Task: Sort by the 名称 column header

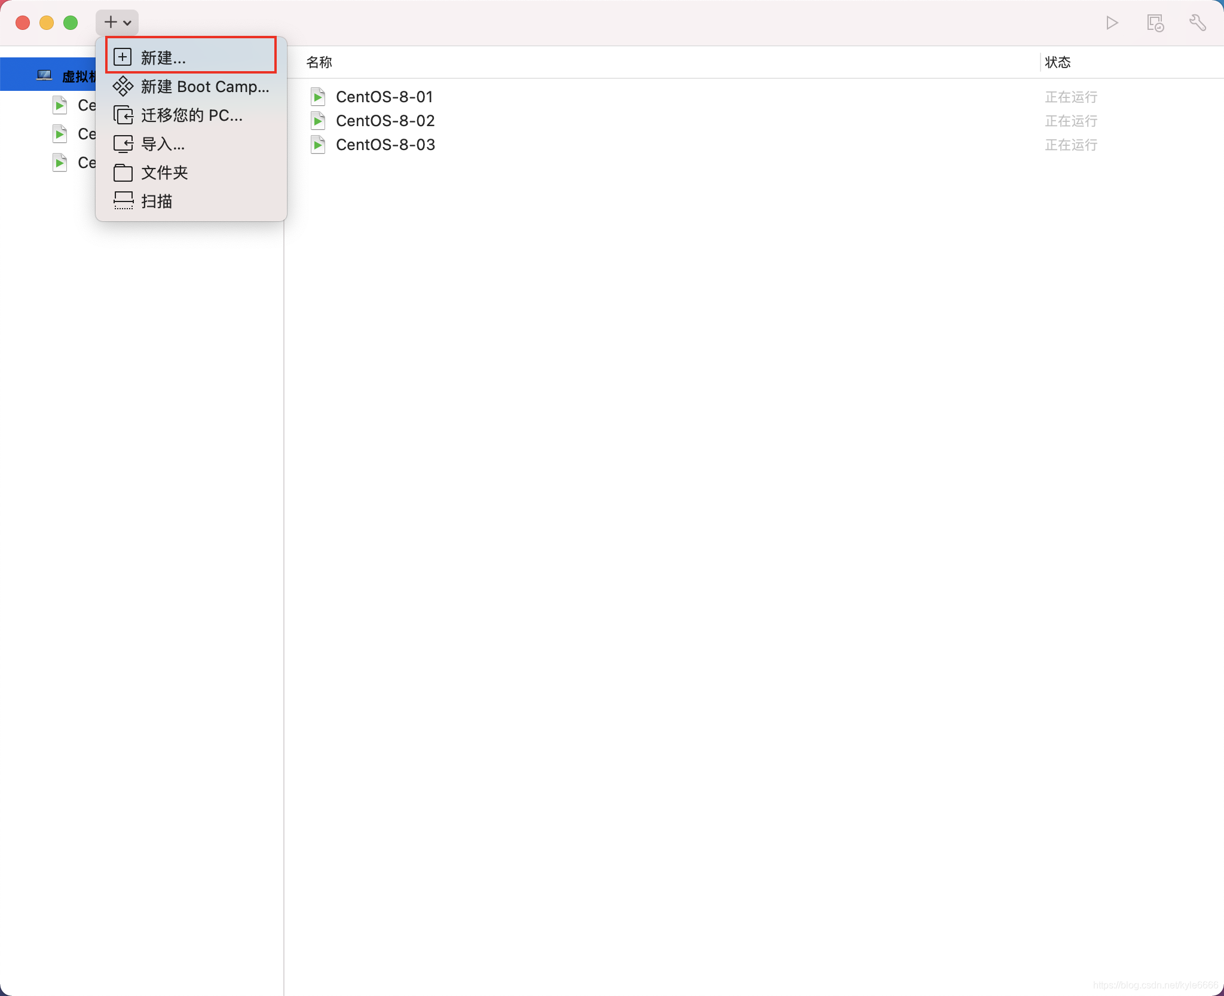Action: tap(319, 62)
